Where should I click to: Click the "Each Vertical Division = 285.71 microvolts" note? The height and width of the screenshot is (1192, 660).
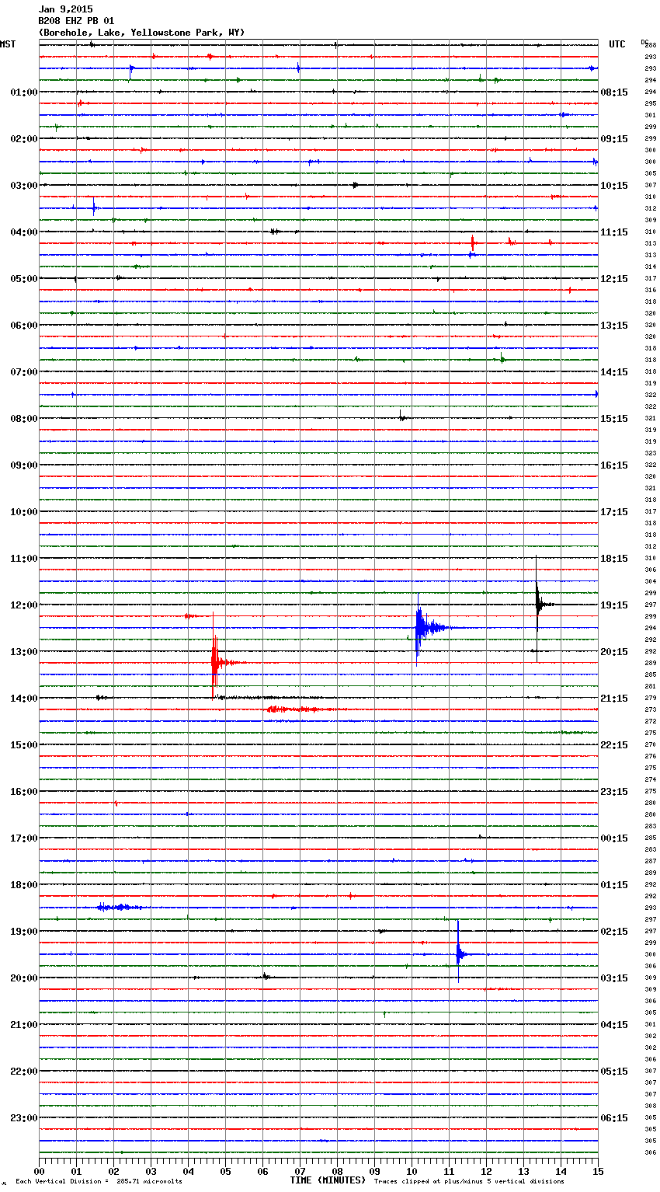click(99, 1181)
